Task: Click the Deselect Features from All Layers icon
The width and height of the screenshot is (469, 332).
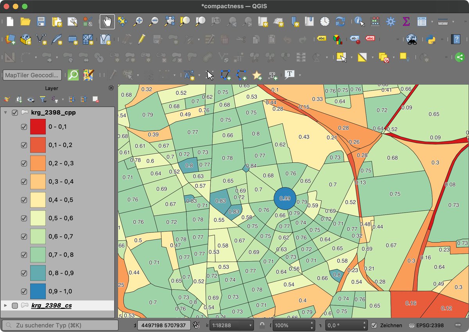Action: click(x=383, y=57)
